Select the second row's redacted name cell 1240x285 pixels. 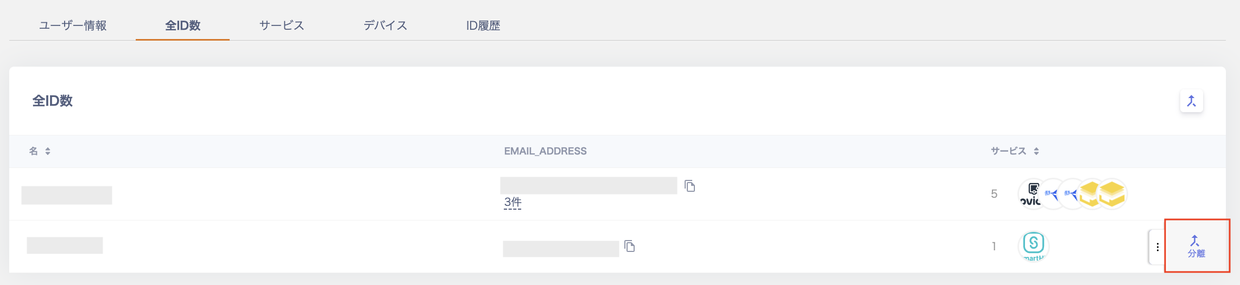[65, 245]
